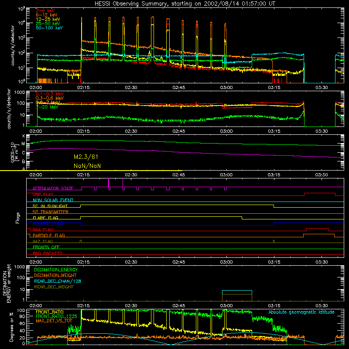Select the FRONTS_OFF flag label
This screenshot has height=349, width=349.
click(46, 247)
